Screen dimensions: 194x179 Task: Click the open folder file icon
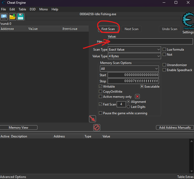[12, 17]
